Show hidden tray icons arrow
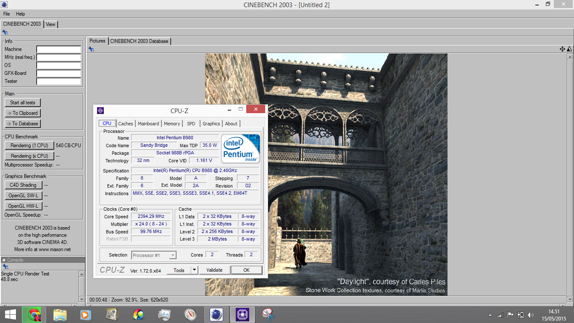This screenshot has height=323, width=574. [490, 315]
